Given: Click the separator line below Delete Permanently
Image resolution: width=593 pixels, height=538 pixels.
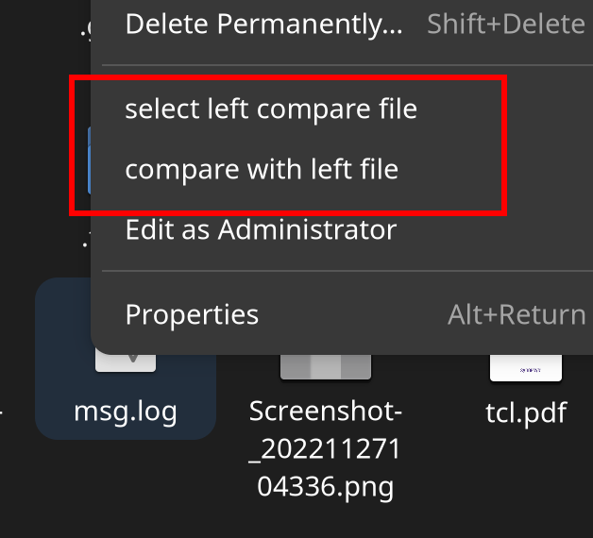Looking at the screenshot, I should [347, 65].
